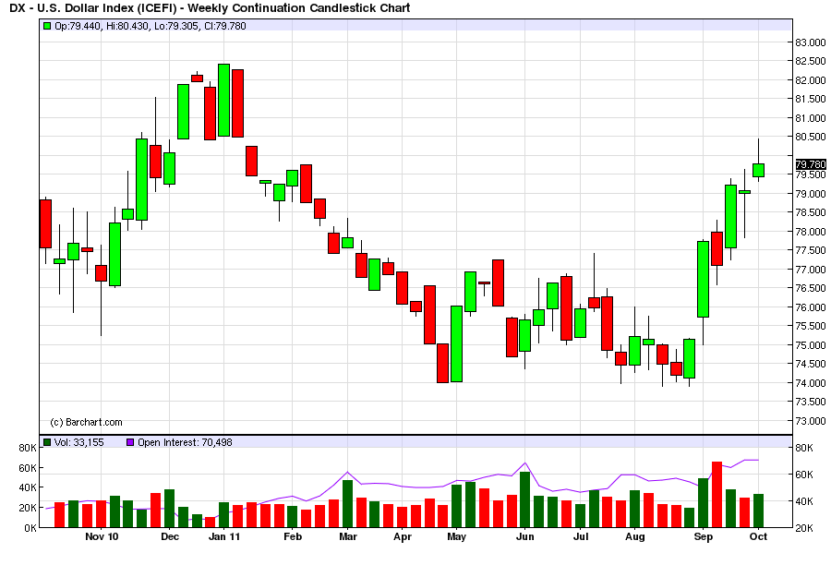The width and height of the screenshot is (831, 565).
Task: Click the chart title 'DX - U.S. Dollar Index (ICEFI)'
Action: pos(95,8)
